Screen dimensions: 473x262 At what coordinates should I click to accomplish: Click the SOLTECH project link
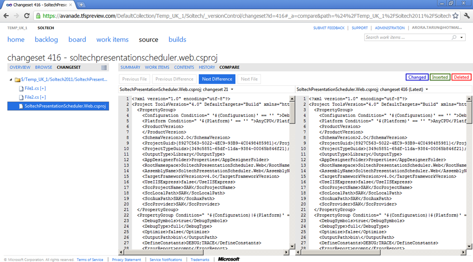coord(46,28)
